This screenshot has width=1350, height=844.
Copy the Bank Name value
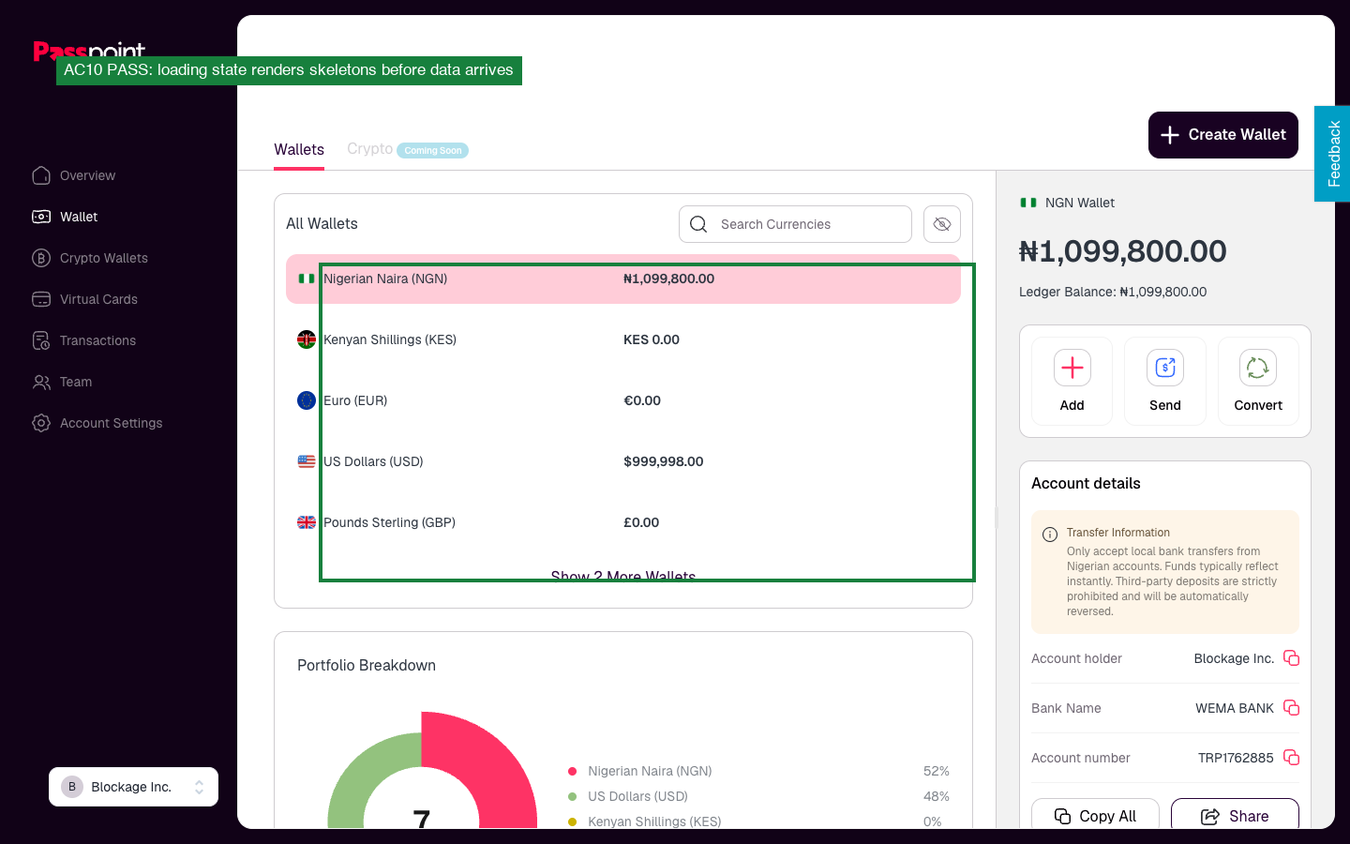point(1291,708)
